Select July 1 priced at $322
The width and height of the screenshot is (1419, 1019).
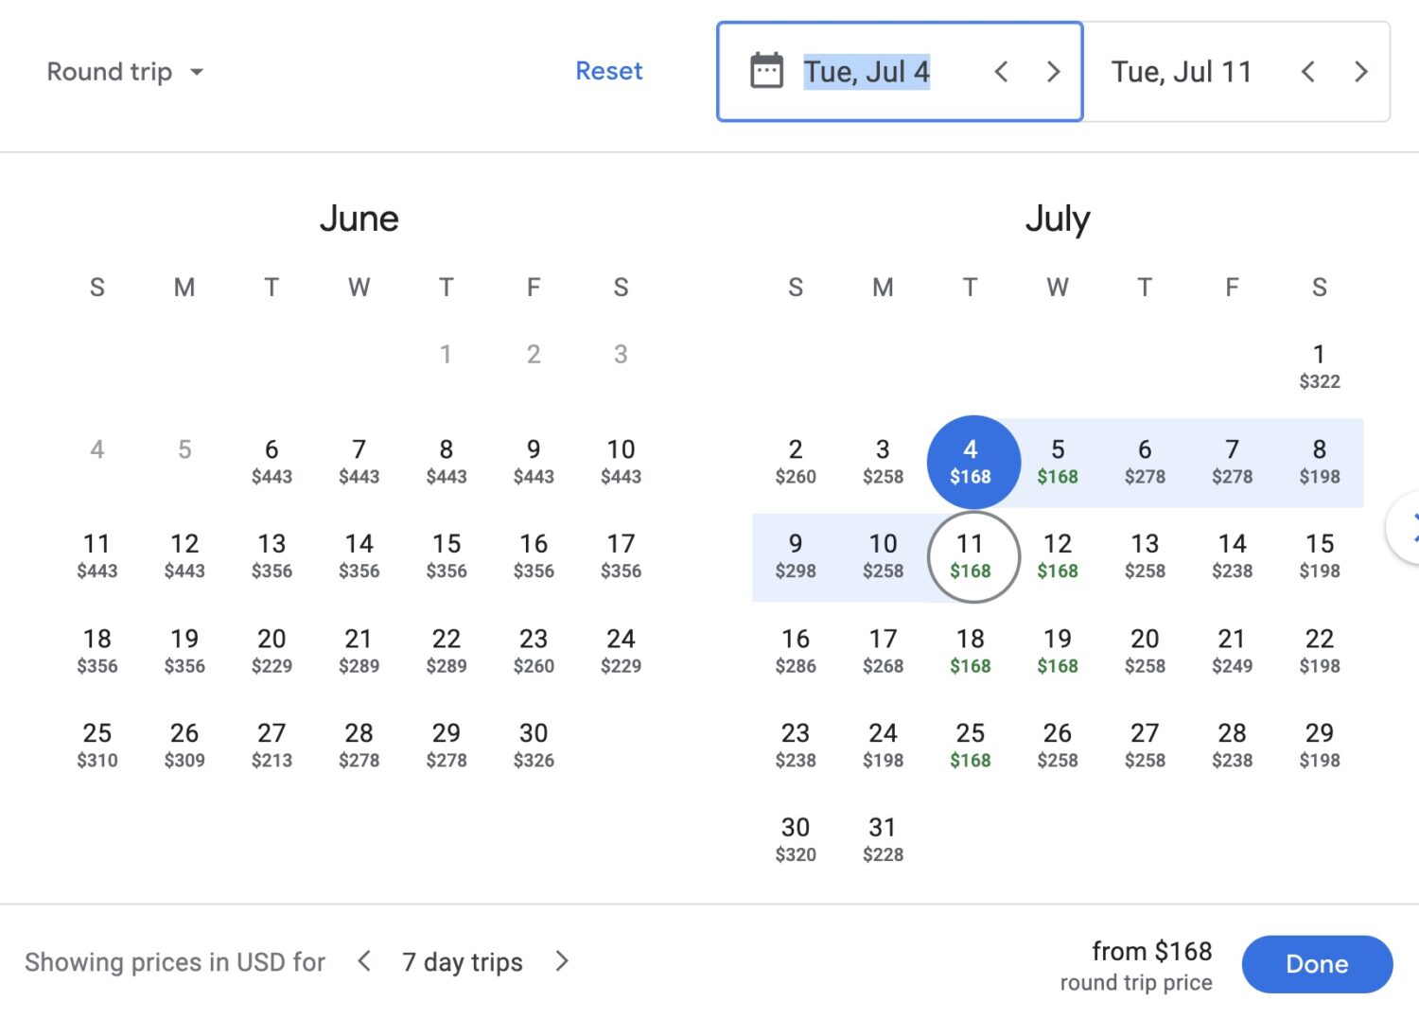[x=1319, y=365]
